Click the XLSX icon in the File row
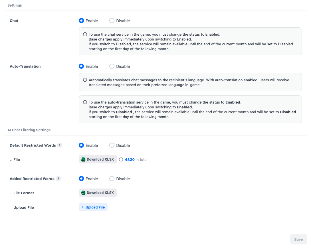Viewport: 311px width, 251px height. click(x=83, y=160)
